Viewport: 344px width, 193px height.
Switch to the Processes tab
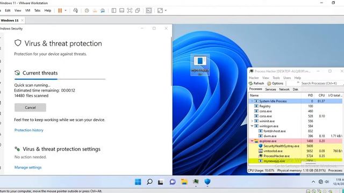[x=255, y=89]
